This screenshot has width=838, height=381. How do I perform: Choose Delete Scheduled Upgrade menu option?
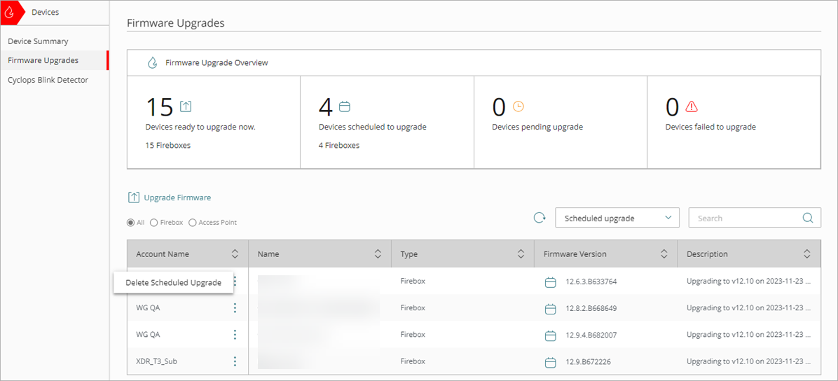coord(173,283)
